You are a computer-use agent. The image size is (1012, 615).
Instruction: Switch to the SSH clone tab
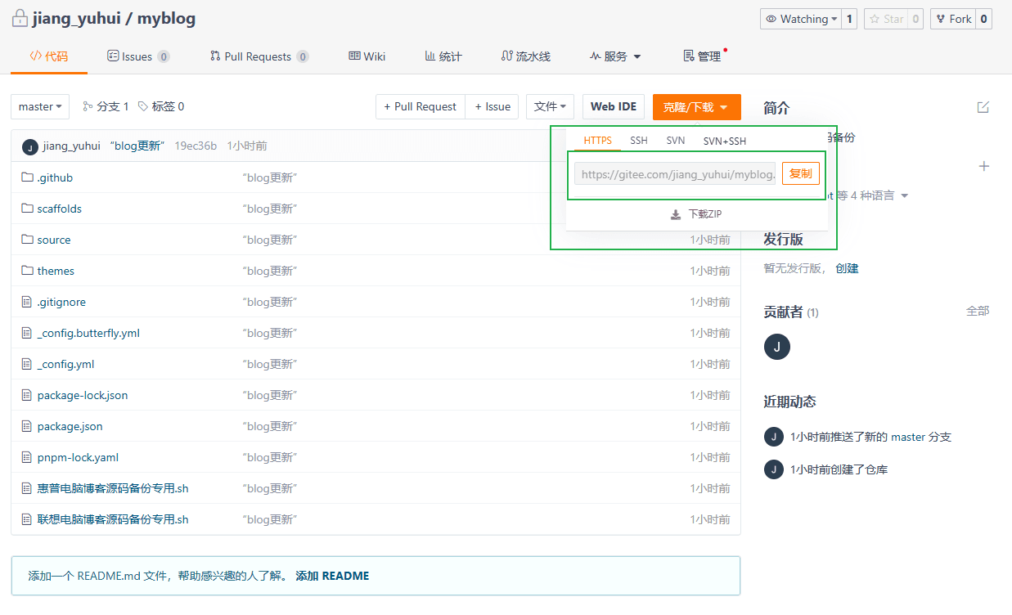tap(638, 141)
